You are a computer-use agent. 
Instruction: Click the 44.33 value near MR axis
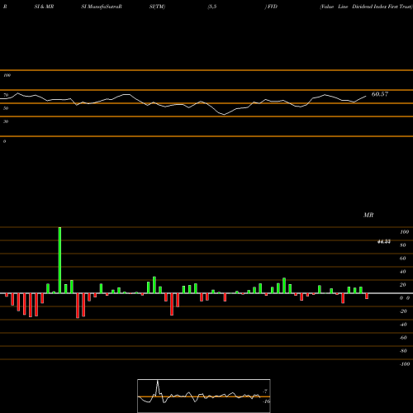click(384, 242)
